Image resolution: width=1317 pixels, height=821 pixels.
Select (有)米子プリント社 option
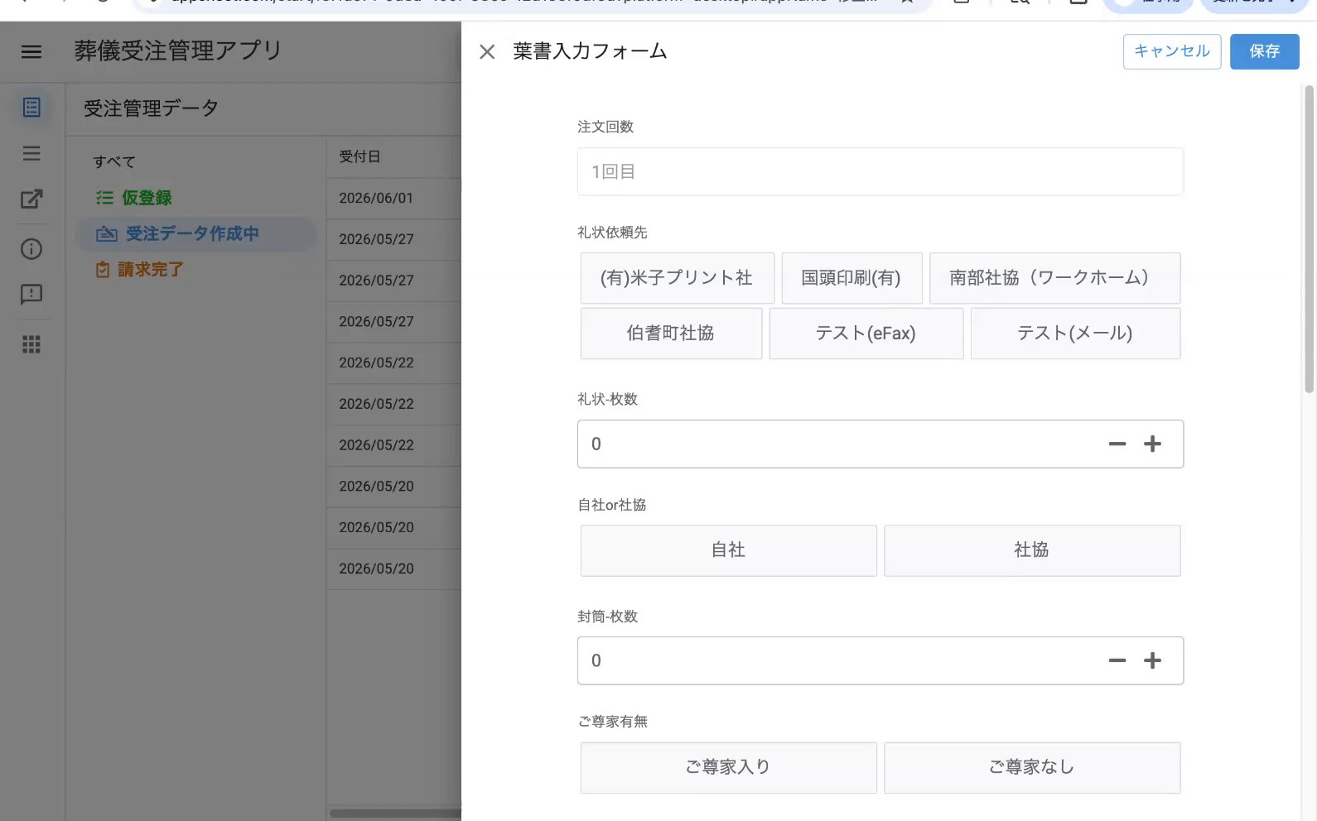click(677, 278)
